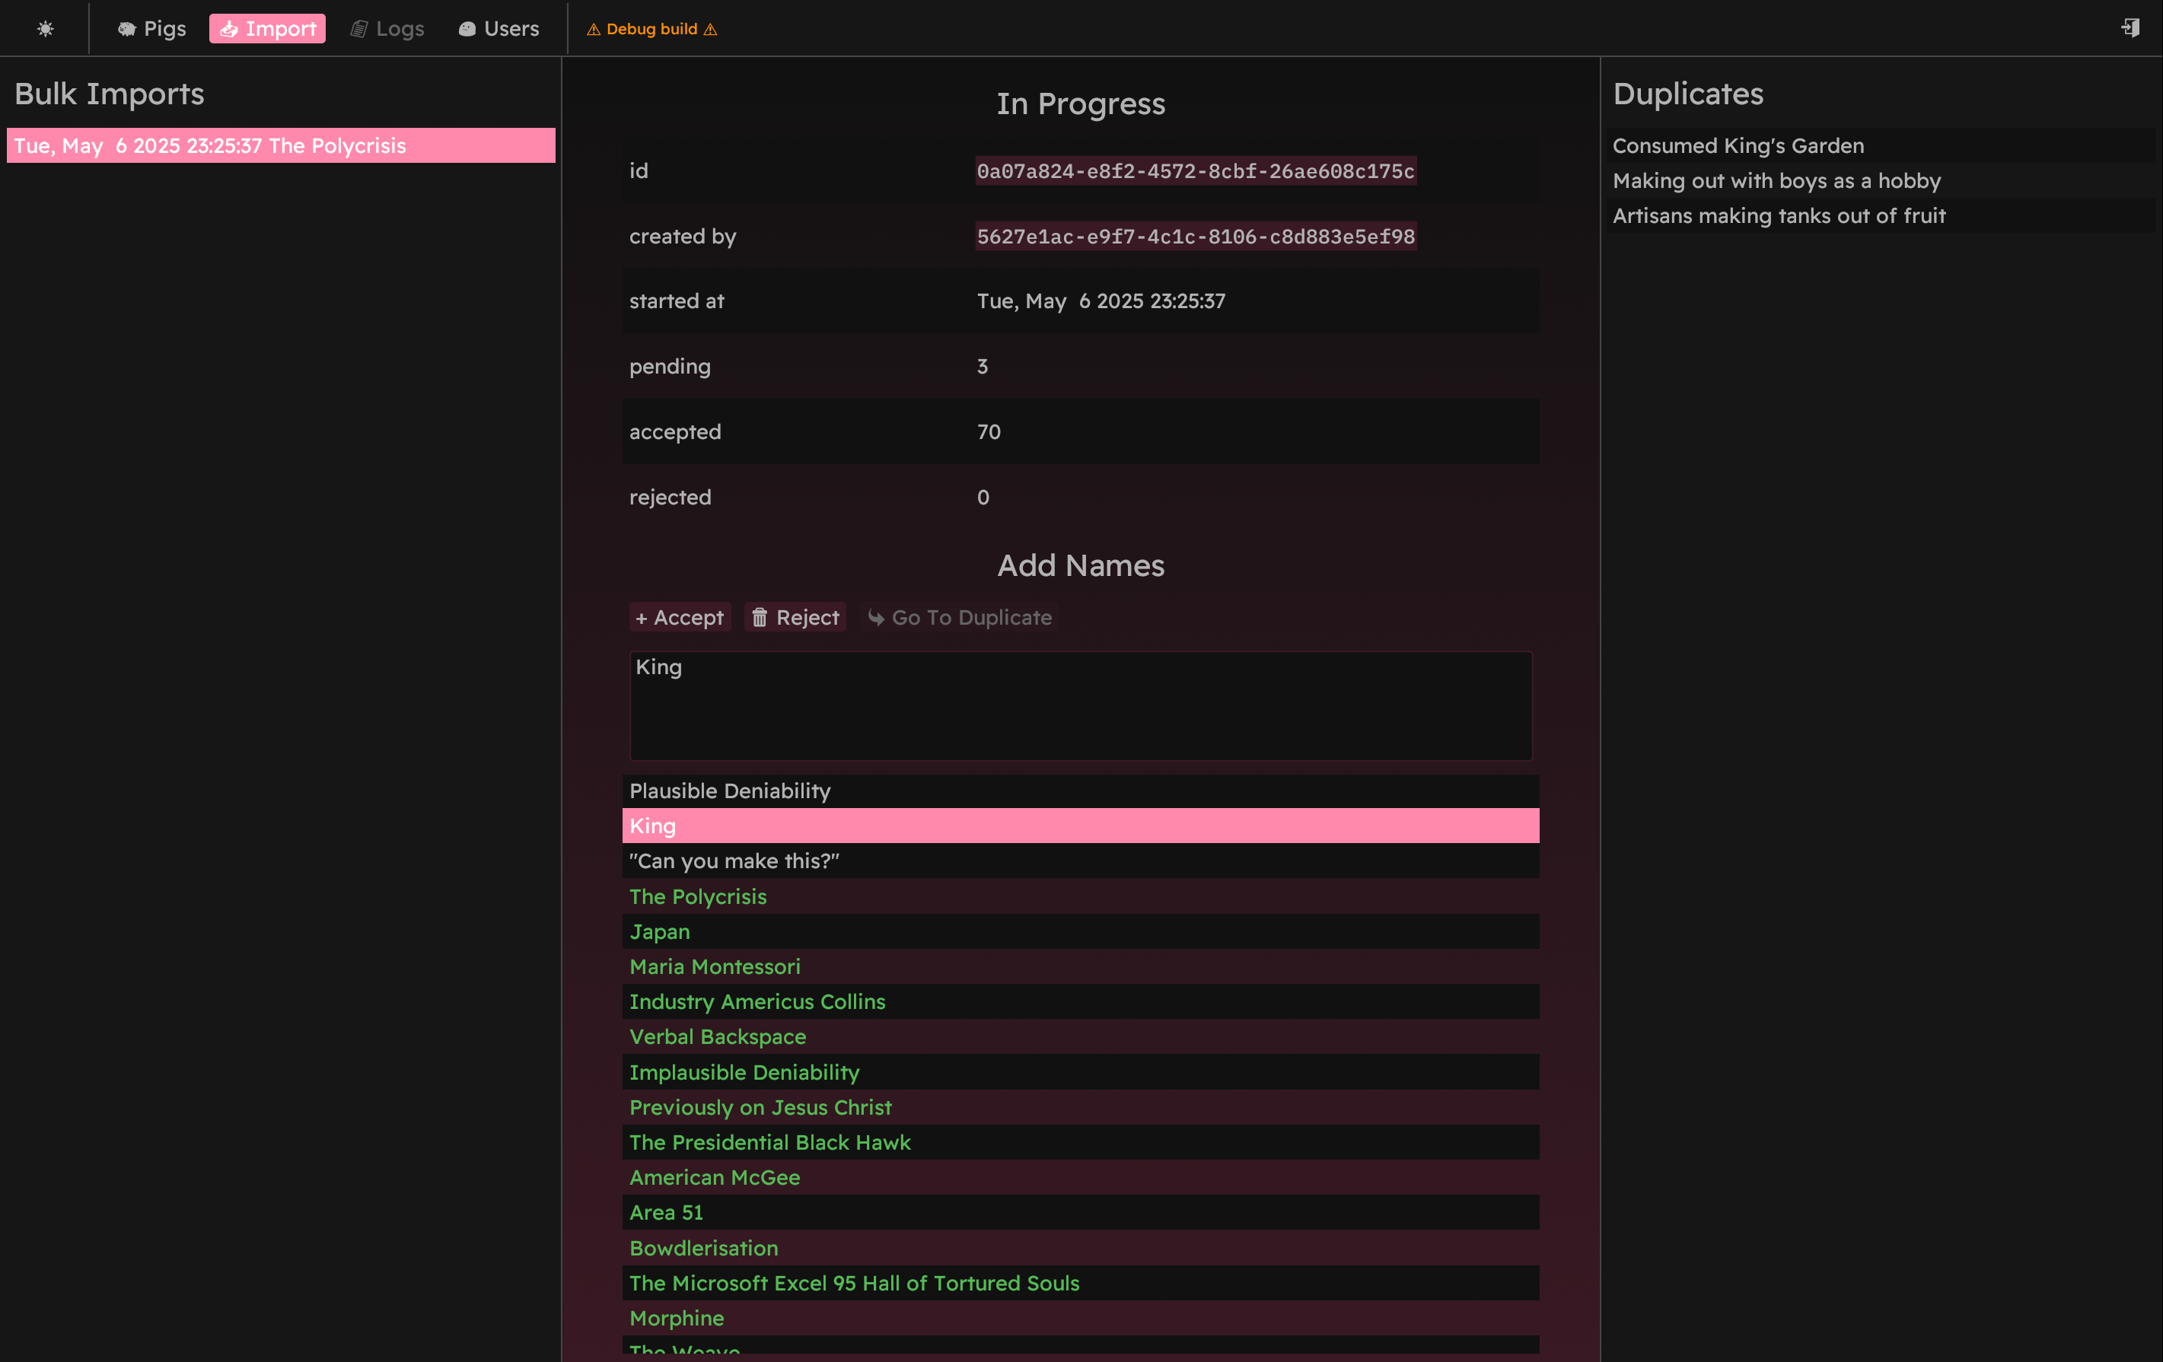Select the Morphine row
The height and width of the screenshot is (1362, 2163).
1081,1318
